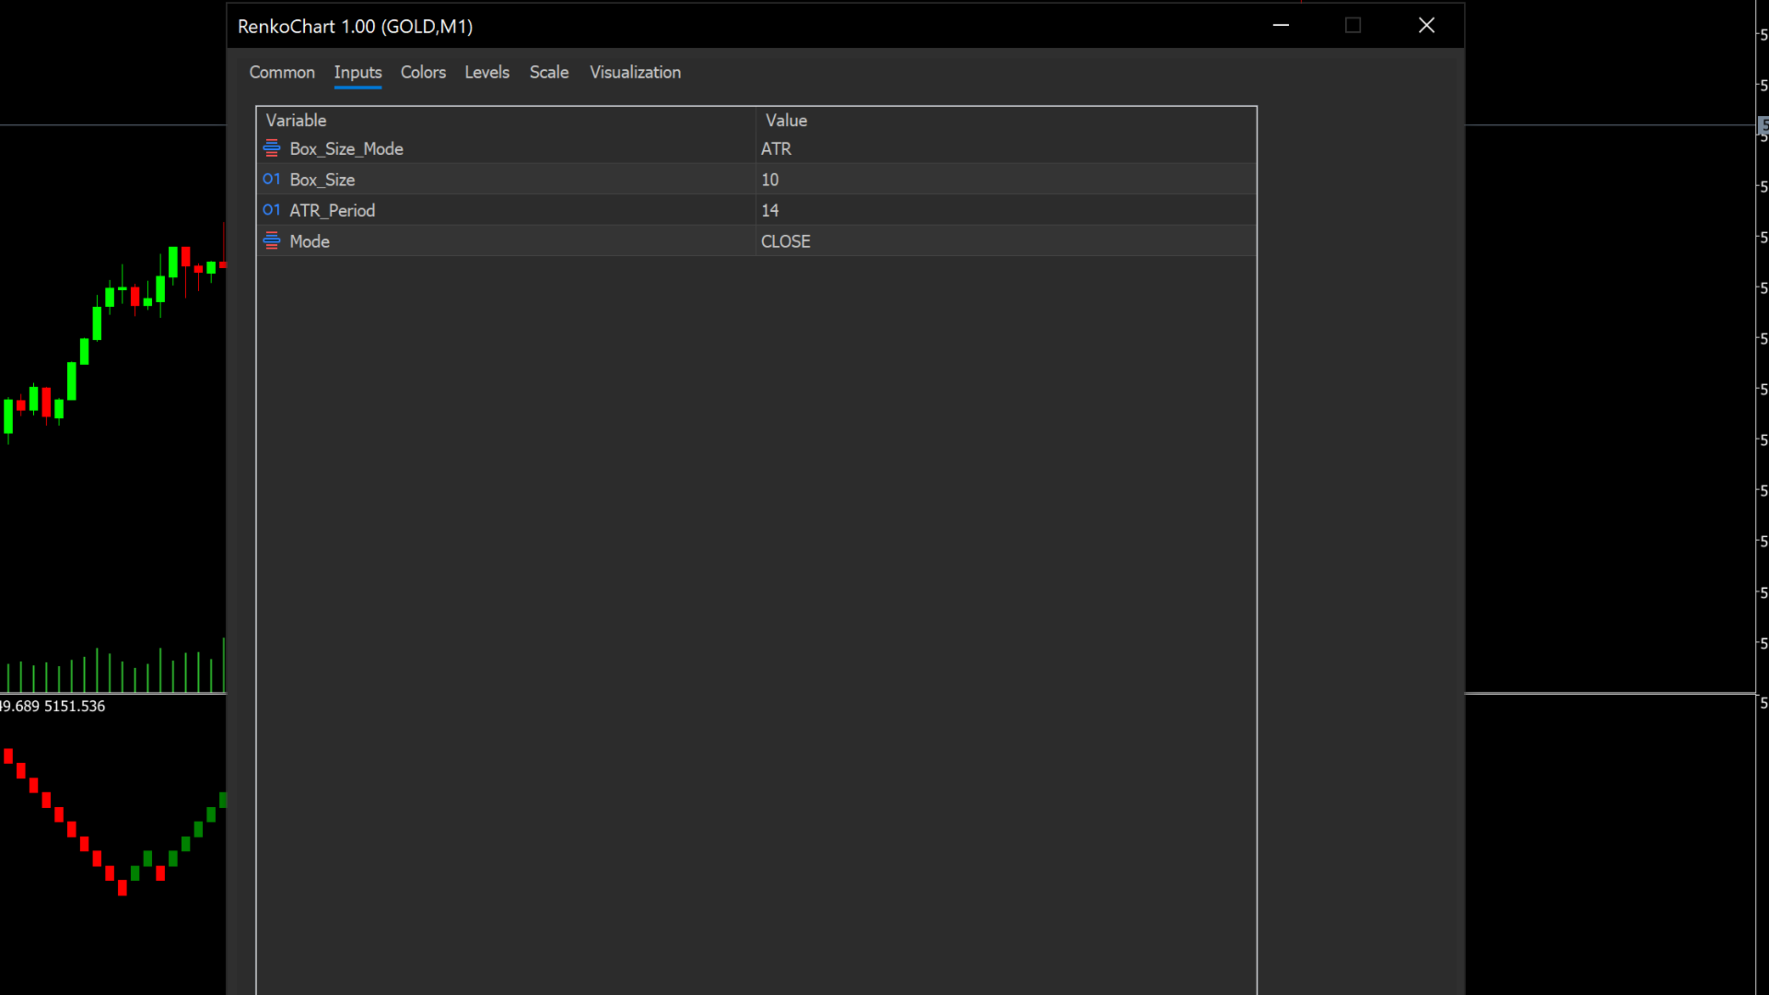The height and width of the screenshot is (995, 1769).
Task: Click the ATR_Period integer type icon
Action: click(x=272, y=210)
